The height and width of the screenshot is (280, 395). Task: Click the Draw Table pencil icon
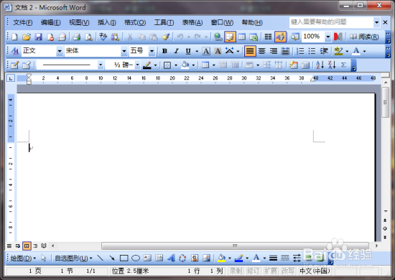pos(14,65)
